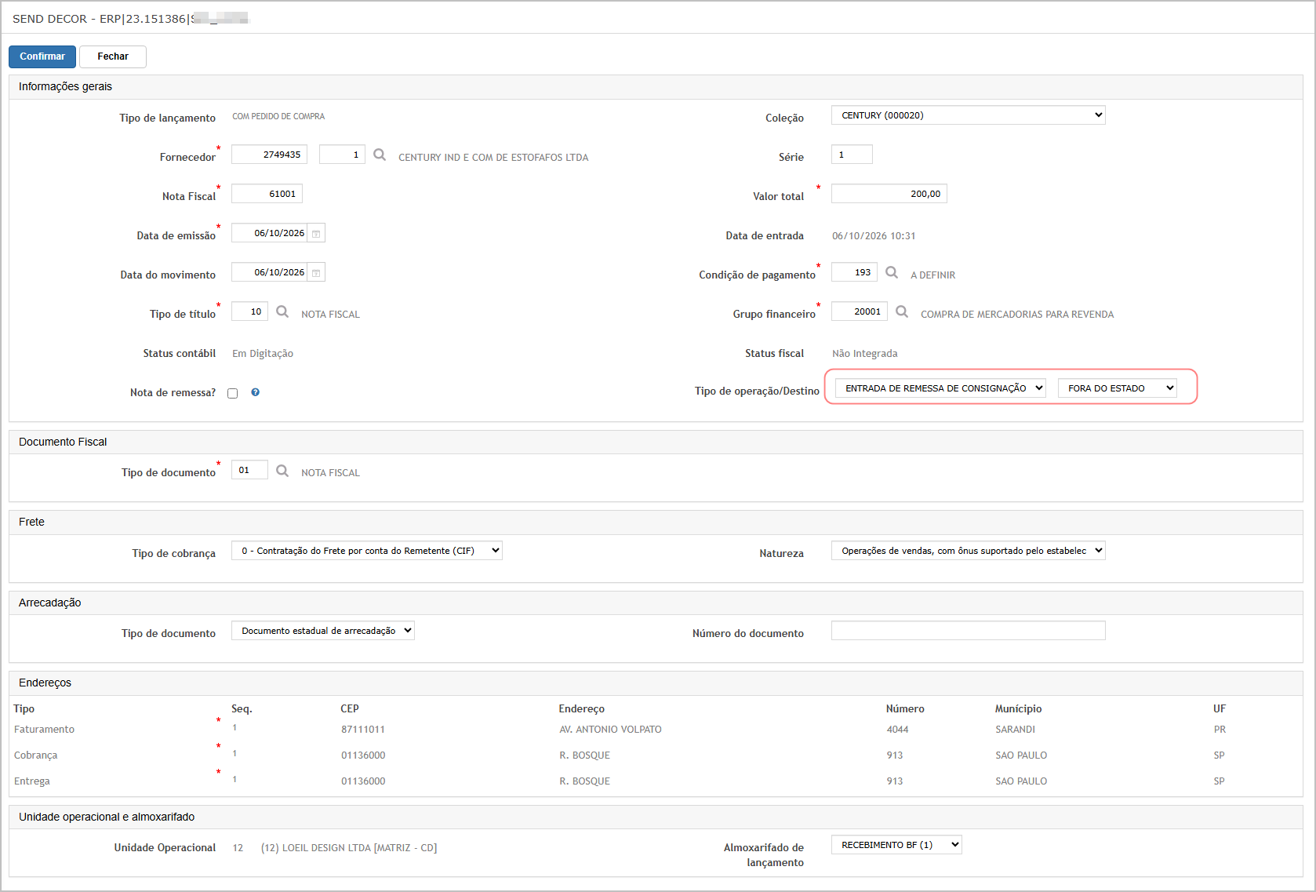Open calendar picker for Data de movimento
Screen dimensions: 1316x892
coord(316,273)
